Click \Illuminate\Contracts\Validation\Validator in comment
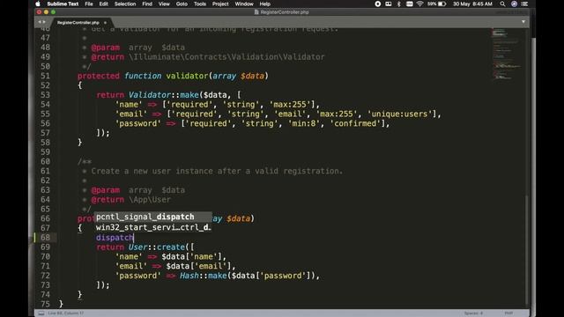 tap(226, 56)
